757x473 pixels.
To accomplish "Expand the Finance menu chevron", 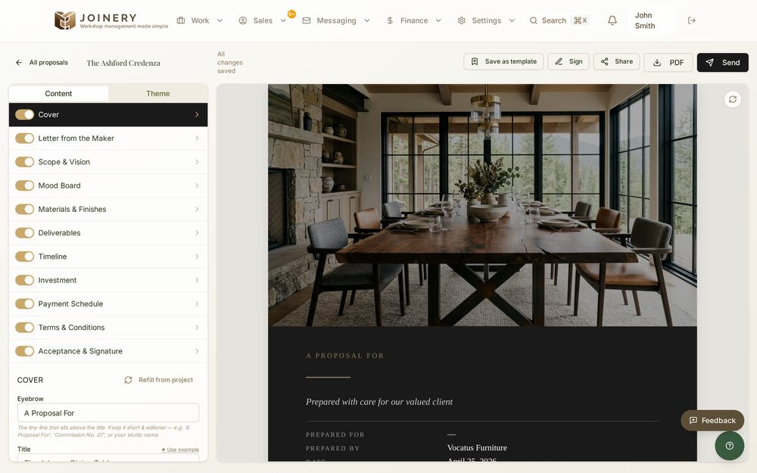I will [438, 20].
